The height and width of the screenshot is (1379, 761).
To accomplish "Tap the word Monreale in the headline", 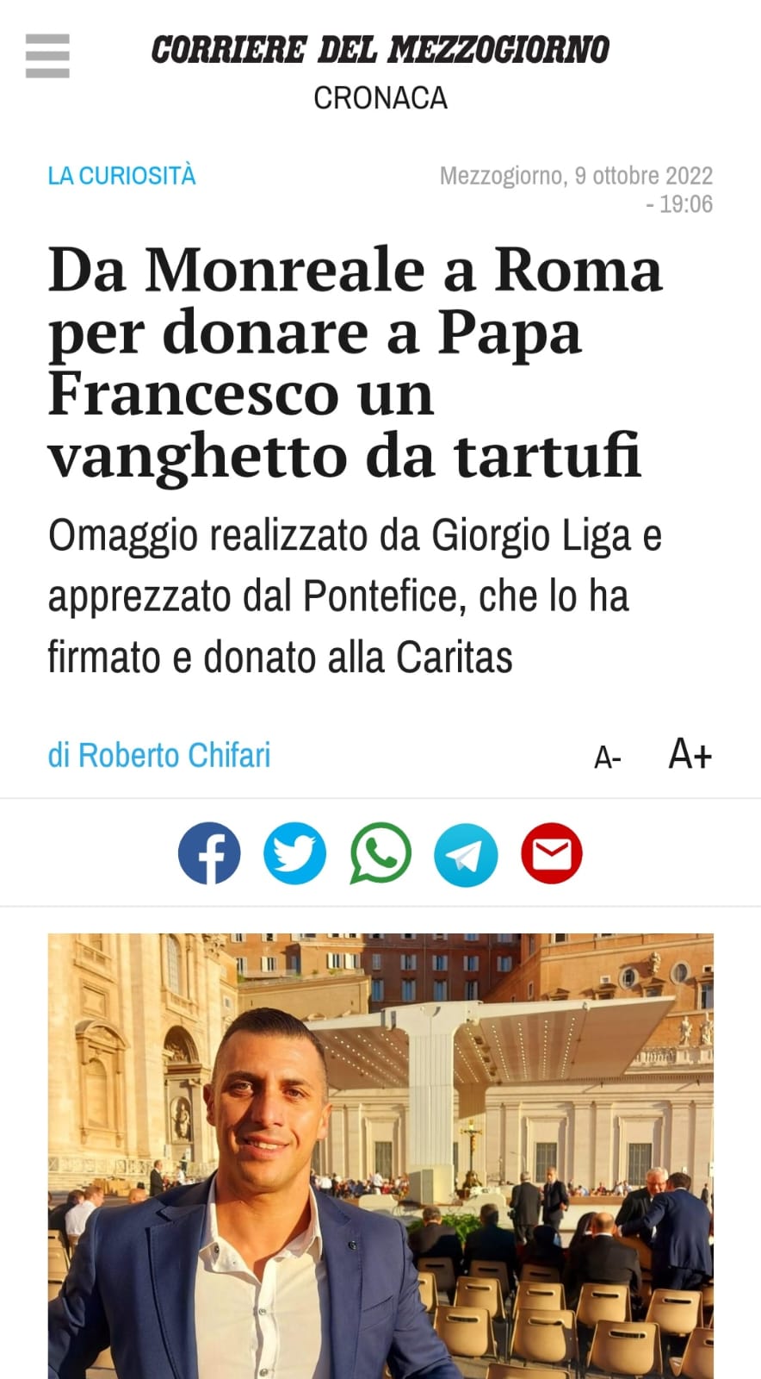I will click(285, 270).
